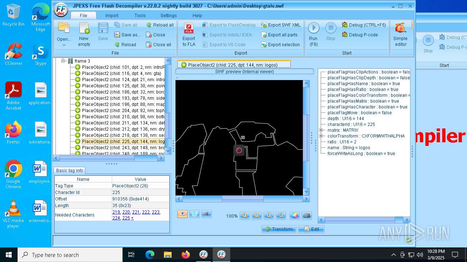Select PlaceObject2 chid 124 tree item
467x262 pixels.
point(120,80)
